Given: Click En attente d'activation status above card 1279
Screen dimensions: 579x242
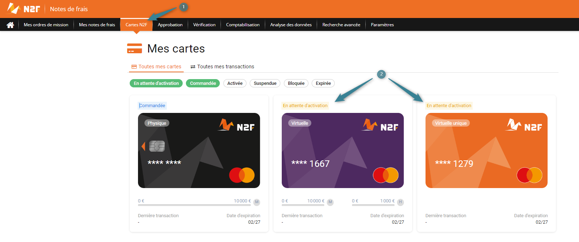Looking at the screenshot, I should [x=449, y=106].
